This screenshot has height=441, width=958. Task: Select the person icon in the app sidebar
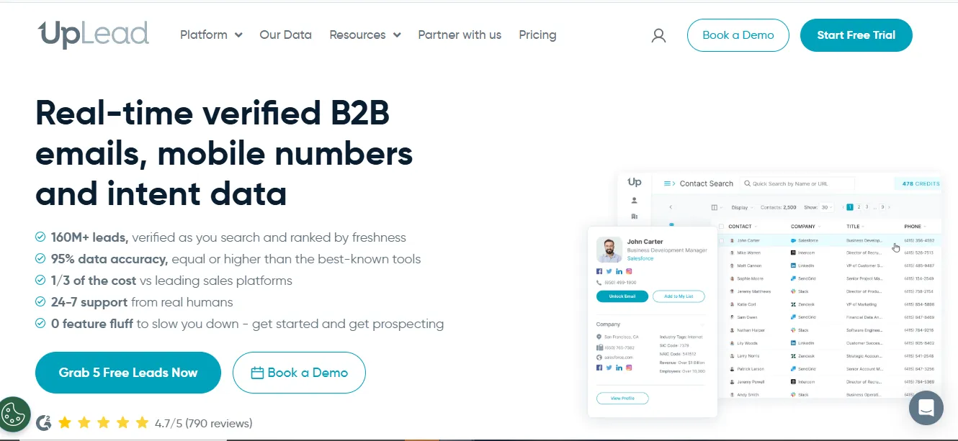[x=634, y=201]
